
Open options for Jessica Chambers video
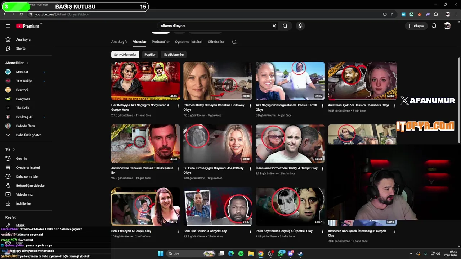[x=395, y=106]
